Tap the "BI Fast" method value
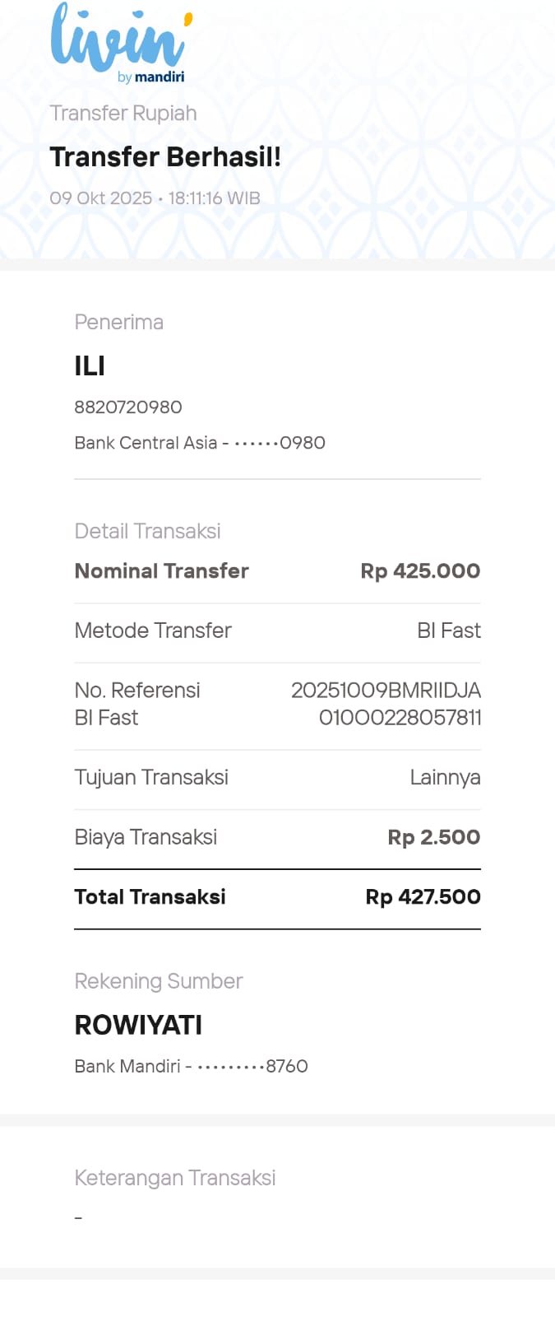The image size is (555, 1317). point(448,631)
